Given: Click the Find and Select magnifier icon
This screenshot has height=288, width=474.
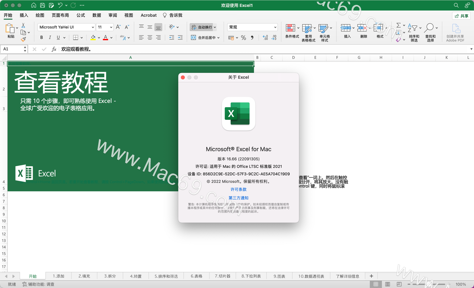Looking at the screenshot, I should click(x=429, y=29).
